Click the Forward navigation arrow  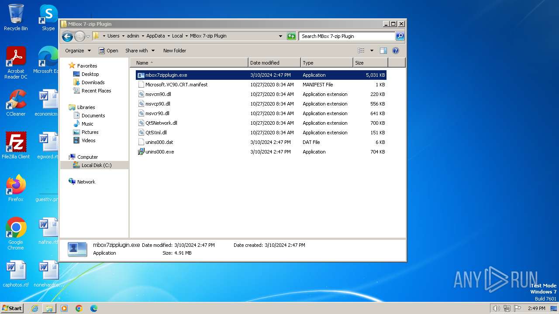[x=79, y=36]
